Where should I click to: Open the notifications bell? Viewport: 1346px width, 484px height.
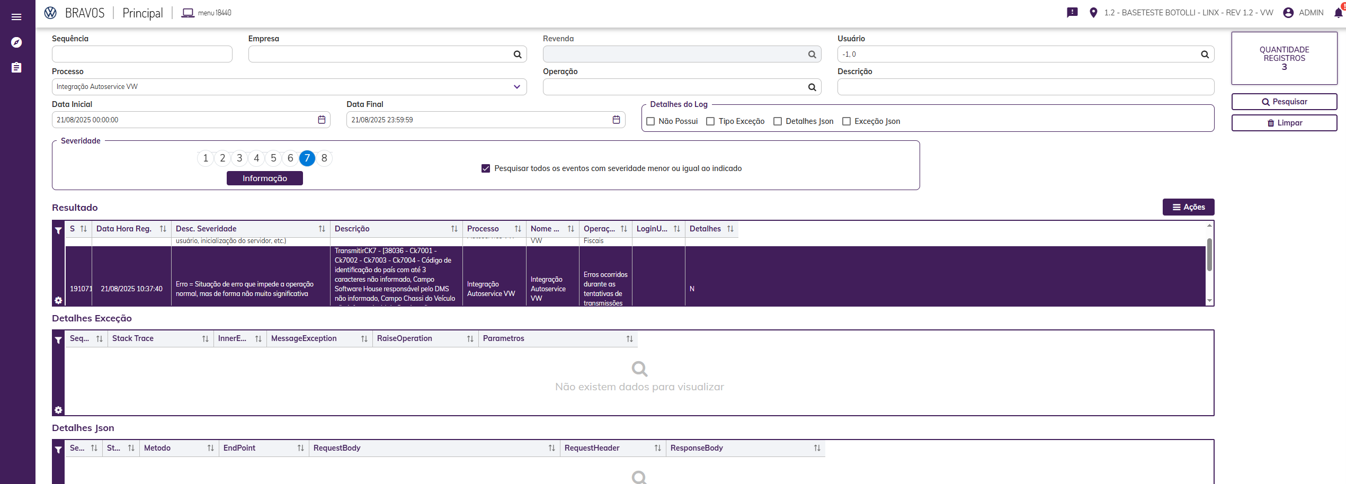point(1338,13)
